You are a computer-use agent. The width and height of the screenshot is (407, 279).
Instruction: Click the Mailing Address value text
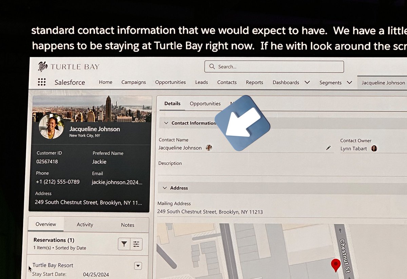pos(210,212)
